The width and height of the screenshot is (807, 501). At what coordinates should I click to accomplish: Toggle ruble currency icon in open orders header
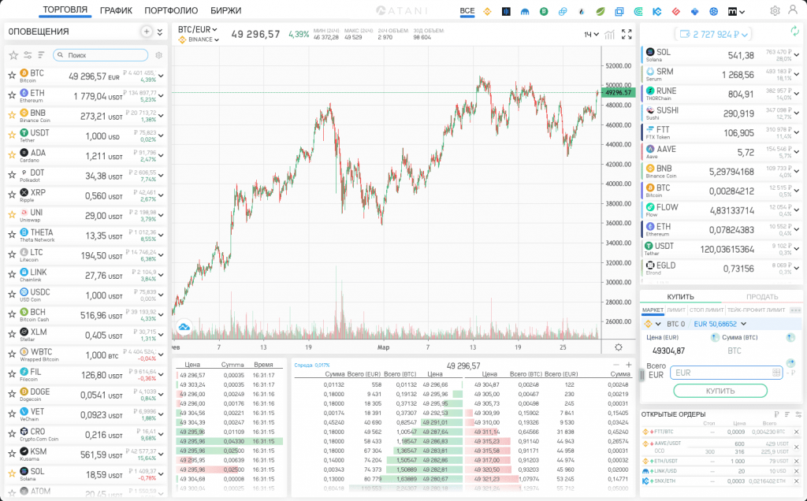(x=776, y=414)
